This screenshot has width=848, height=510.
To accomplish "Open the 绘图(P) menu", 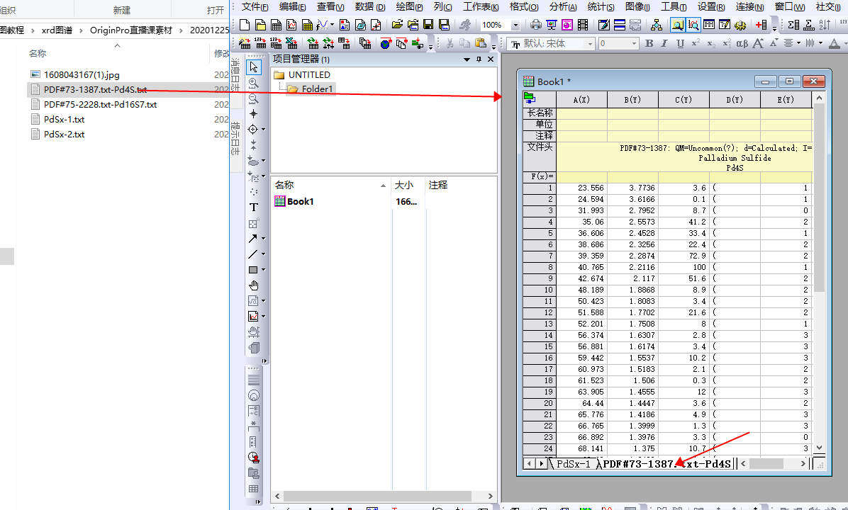I will 409,6.
